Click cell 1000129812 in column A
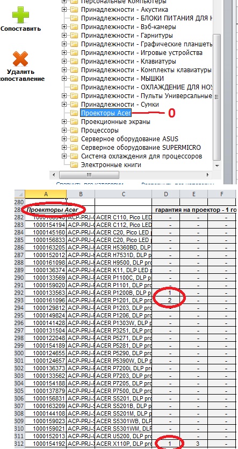Viewport: 238px width, 449px height. [46, 308]
